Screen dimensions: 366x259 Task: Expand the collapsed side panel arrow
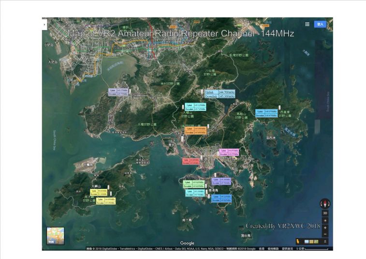(x=44, y=24)
